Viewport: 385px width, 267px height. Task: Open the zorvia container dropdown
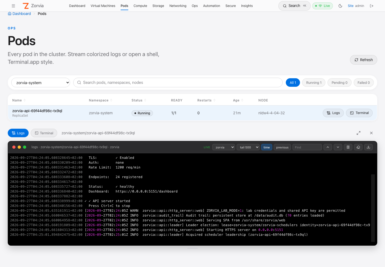pyautogui.click(x=224, y=147)
